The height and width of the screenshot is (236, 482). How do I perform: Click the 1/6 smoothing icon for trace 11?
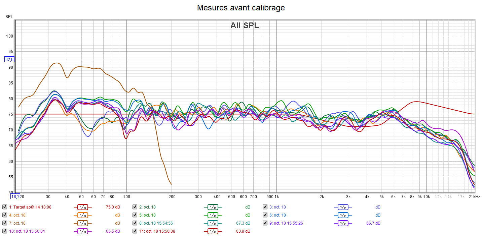pyautogui.click(x=213, y=231)
